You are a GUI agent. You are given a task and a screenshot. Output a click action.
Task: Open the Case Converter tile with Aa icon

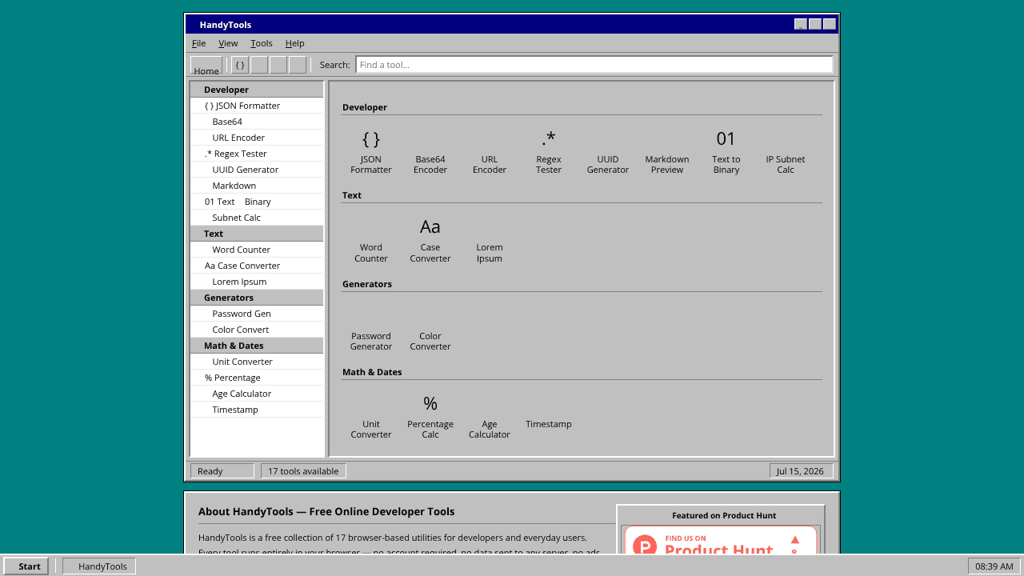coord(430,238)
